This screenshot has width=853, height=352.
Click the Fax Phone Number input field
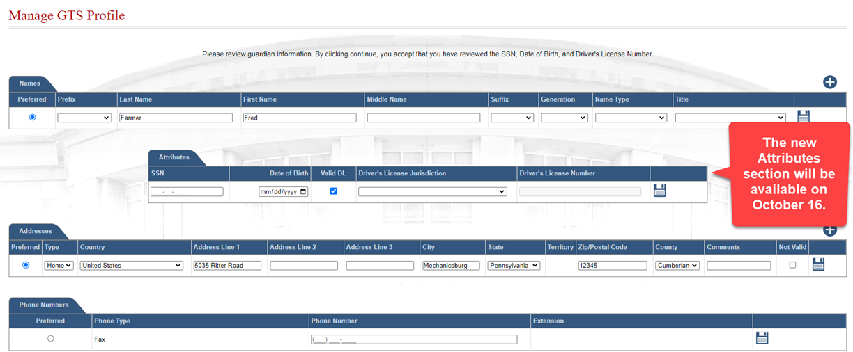(x=414, y=339)
